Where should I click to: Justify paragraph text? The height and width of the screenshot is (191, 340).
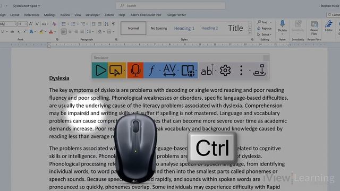click(x=82, y=32)
